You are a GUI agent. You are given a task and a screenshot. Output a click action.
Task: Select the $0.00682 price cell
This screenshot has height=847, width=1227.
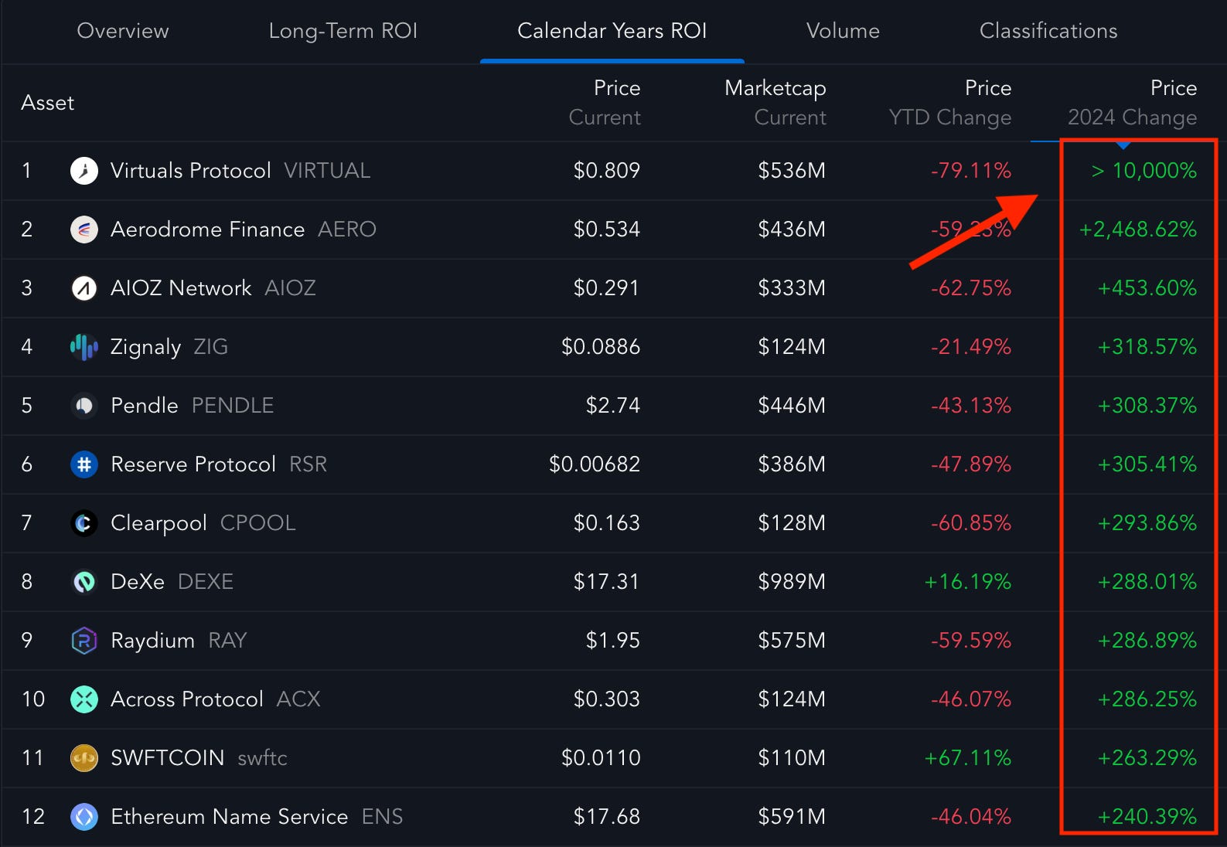(595, 464)
